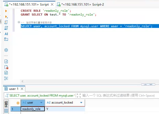Open the variables document icon
159x114 pixels.
click(6, 73)
